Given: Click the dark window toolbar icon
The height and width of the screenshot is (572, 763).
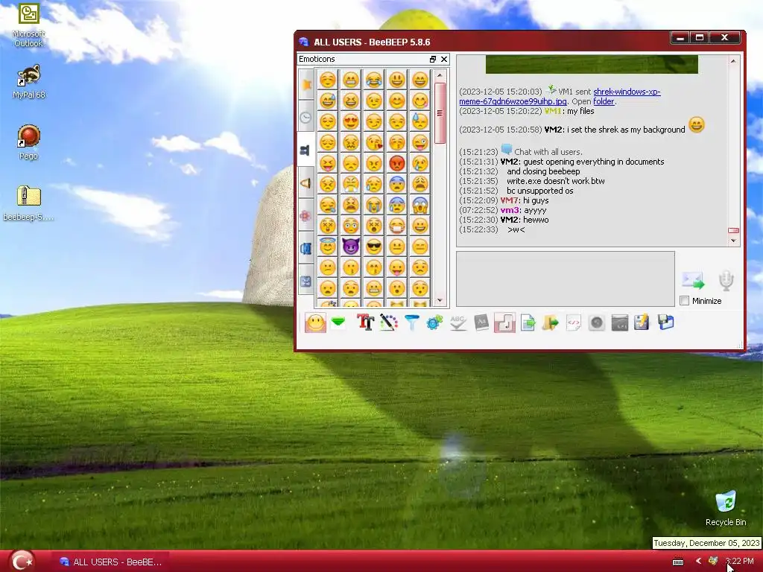Looking at the screenshot, I should coord(619,322).
